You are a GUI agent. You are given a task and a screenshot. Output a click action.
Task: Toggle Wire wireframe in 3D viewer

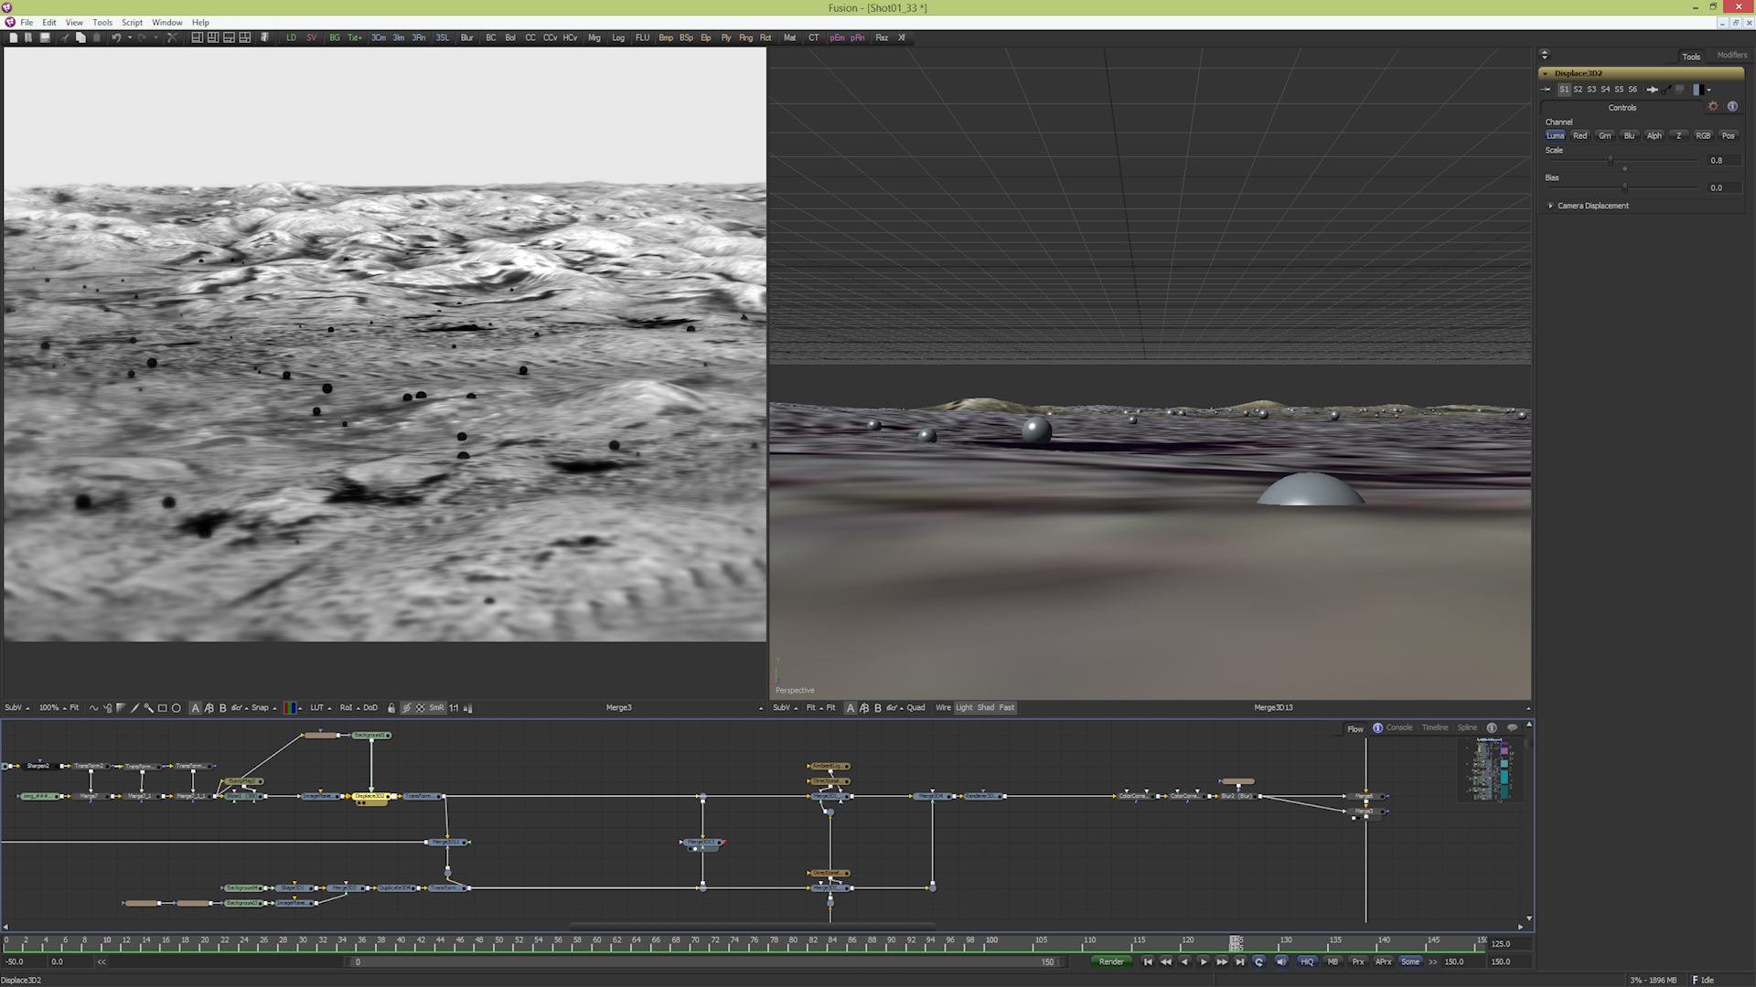[943, 707]
